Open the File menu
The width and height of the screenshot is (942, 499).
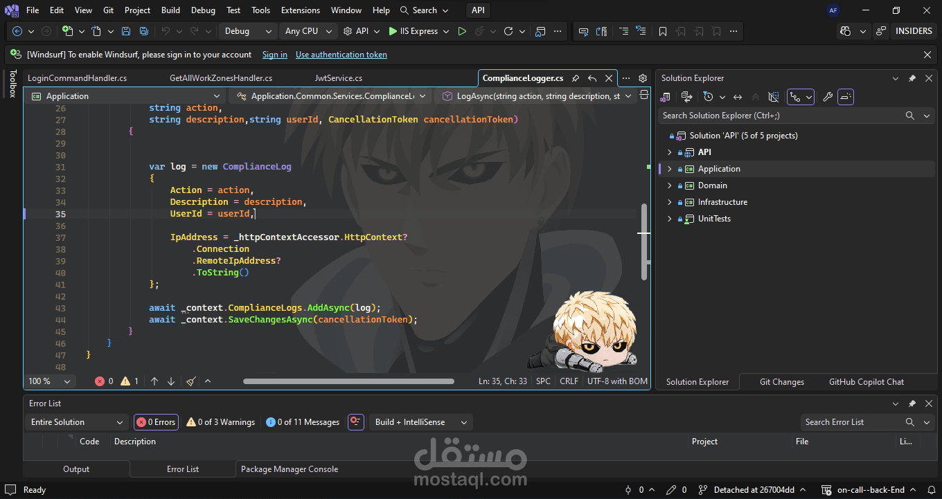click(33, 10)
